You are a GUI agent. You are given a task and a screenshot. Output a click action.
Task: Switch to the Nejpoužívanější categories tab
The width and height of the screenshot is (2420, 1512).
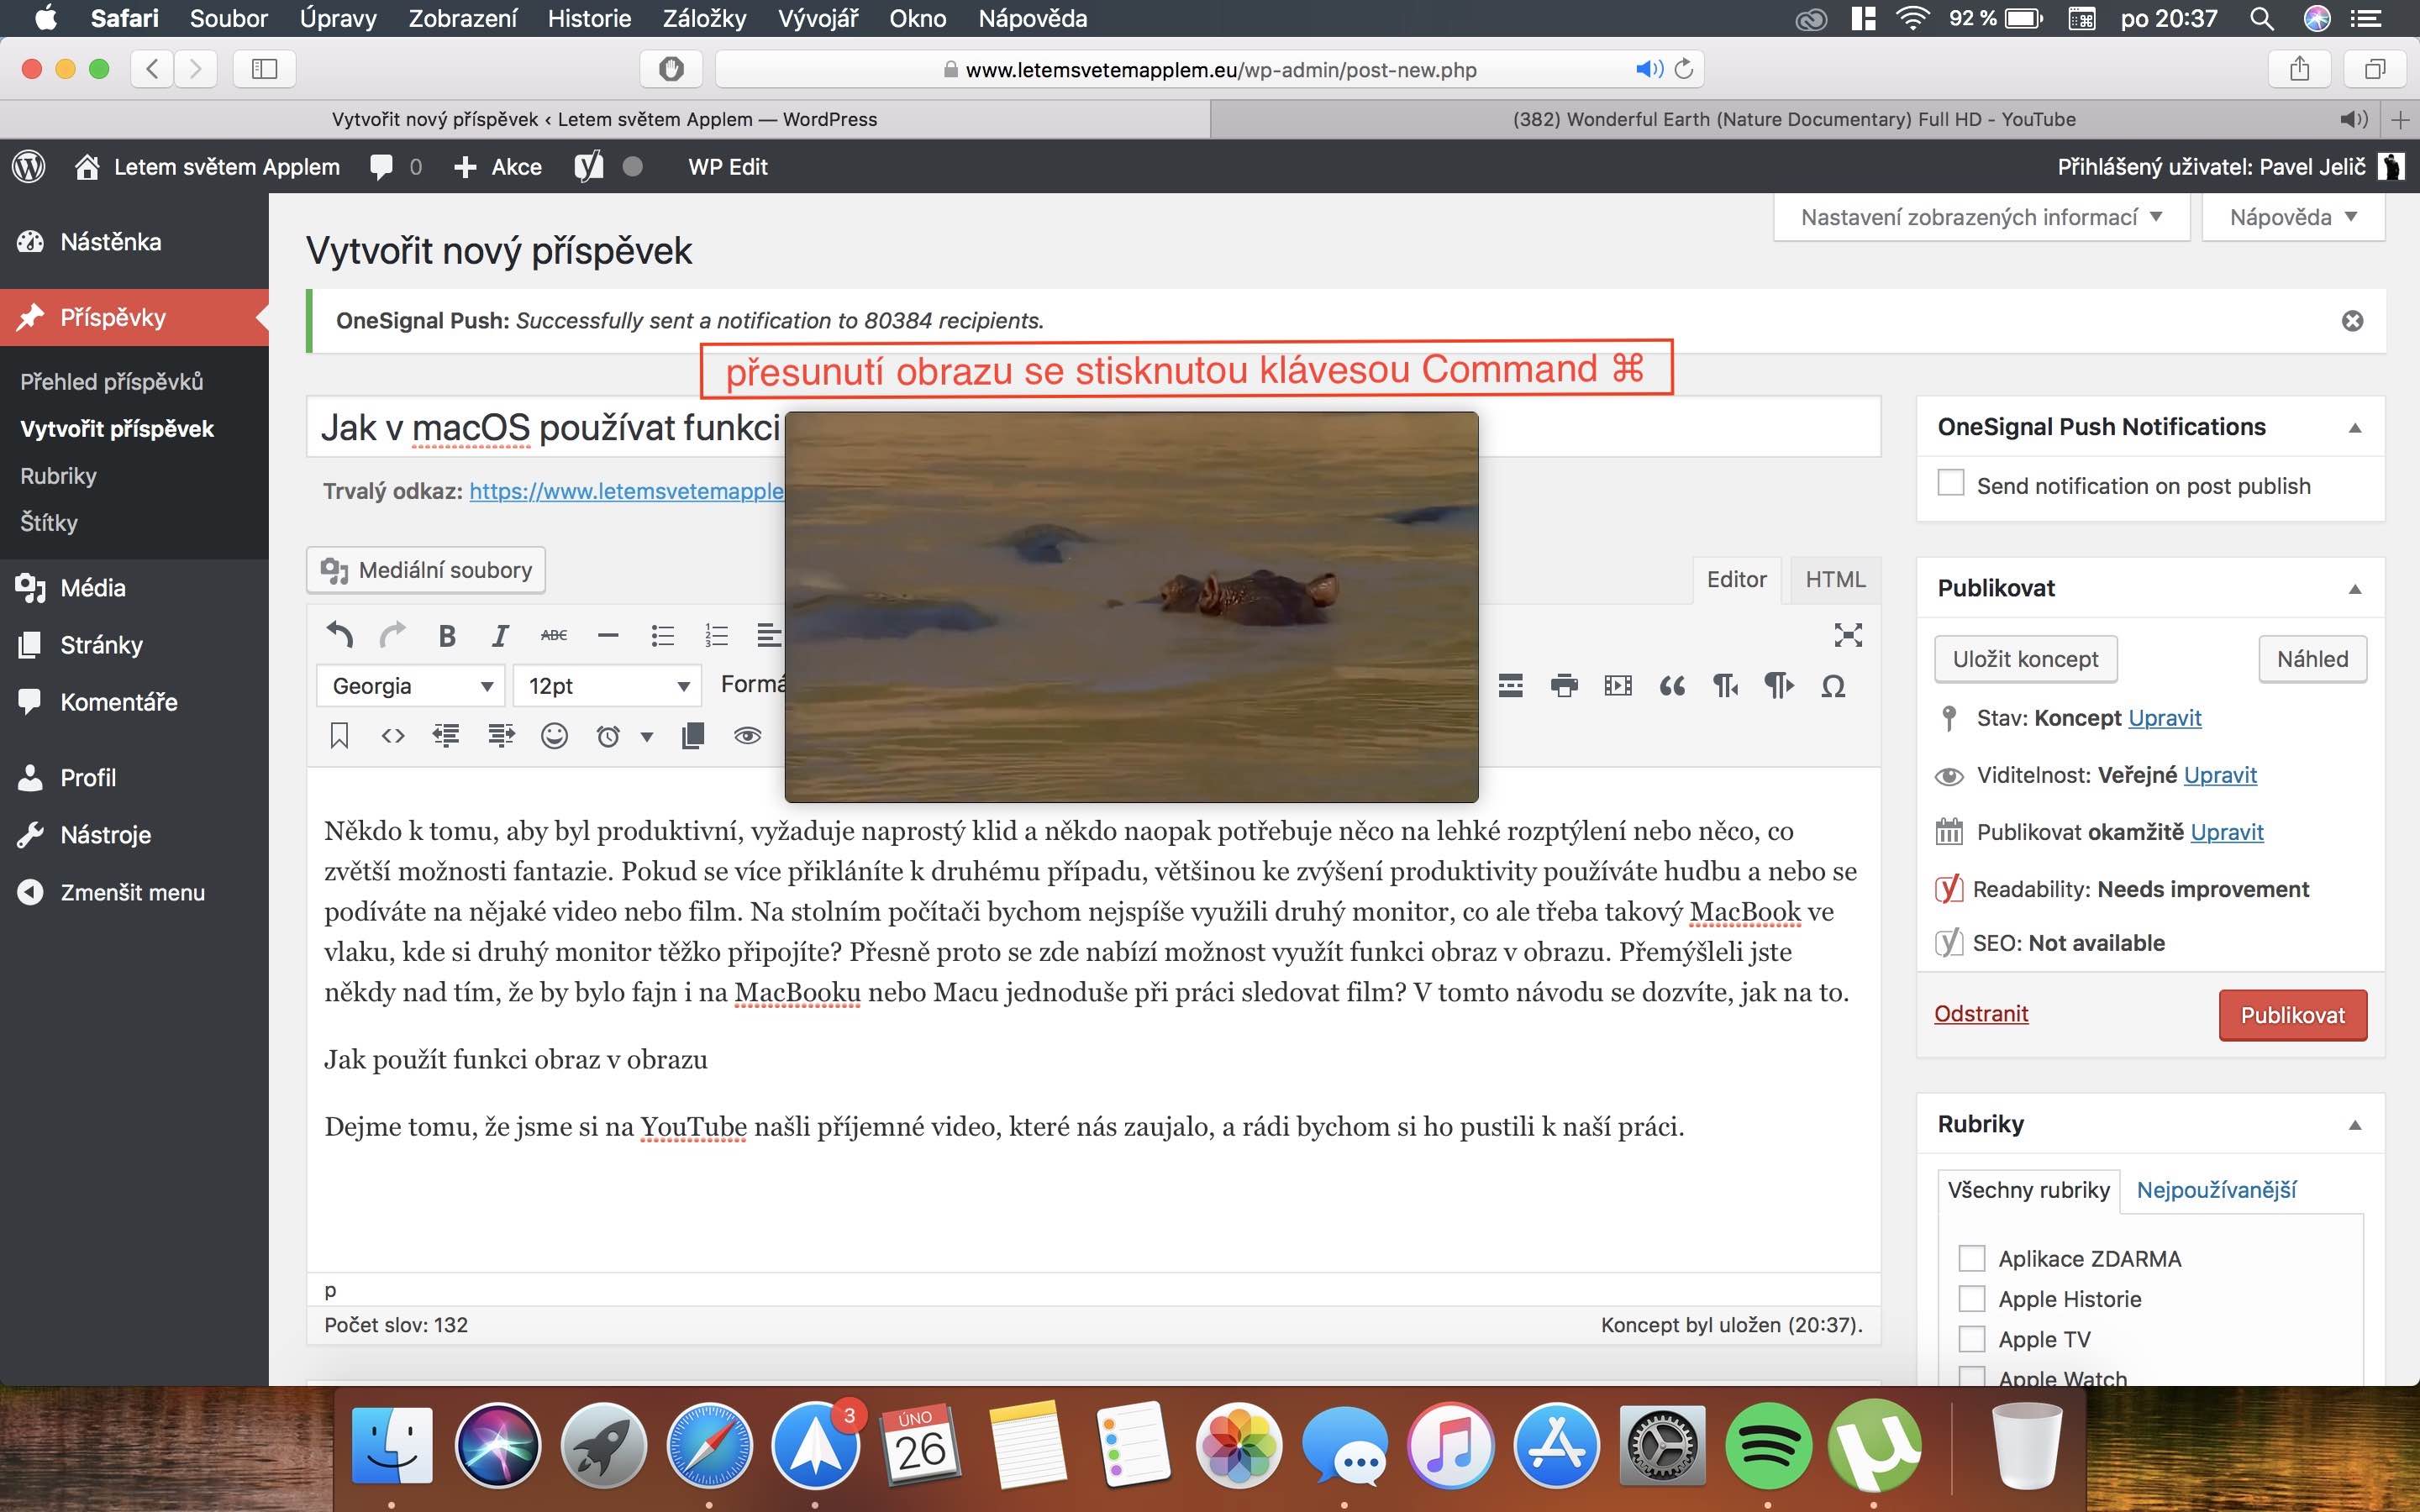point(2216,1189)
